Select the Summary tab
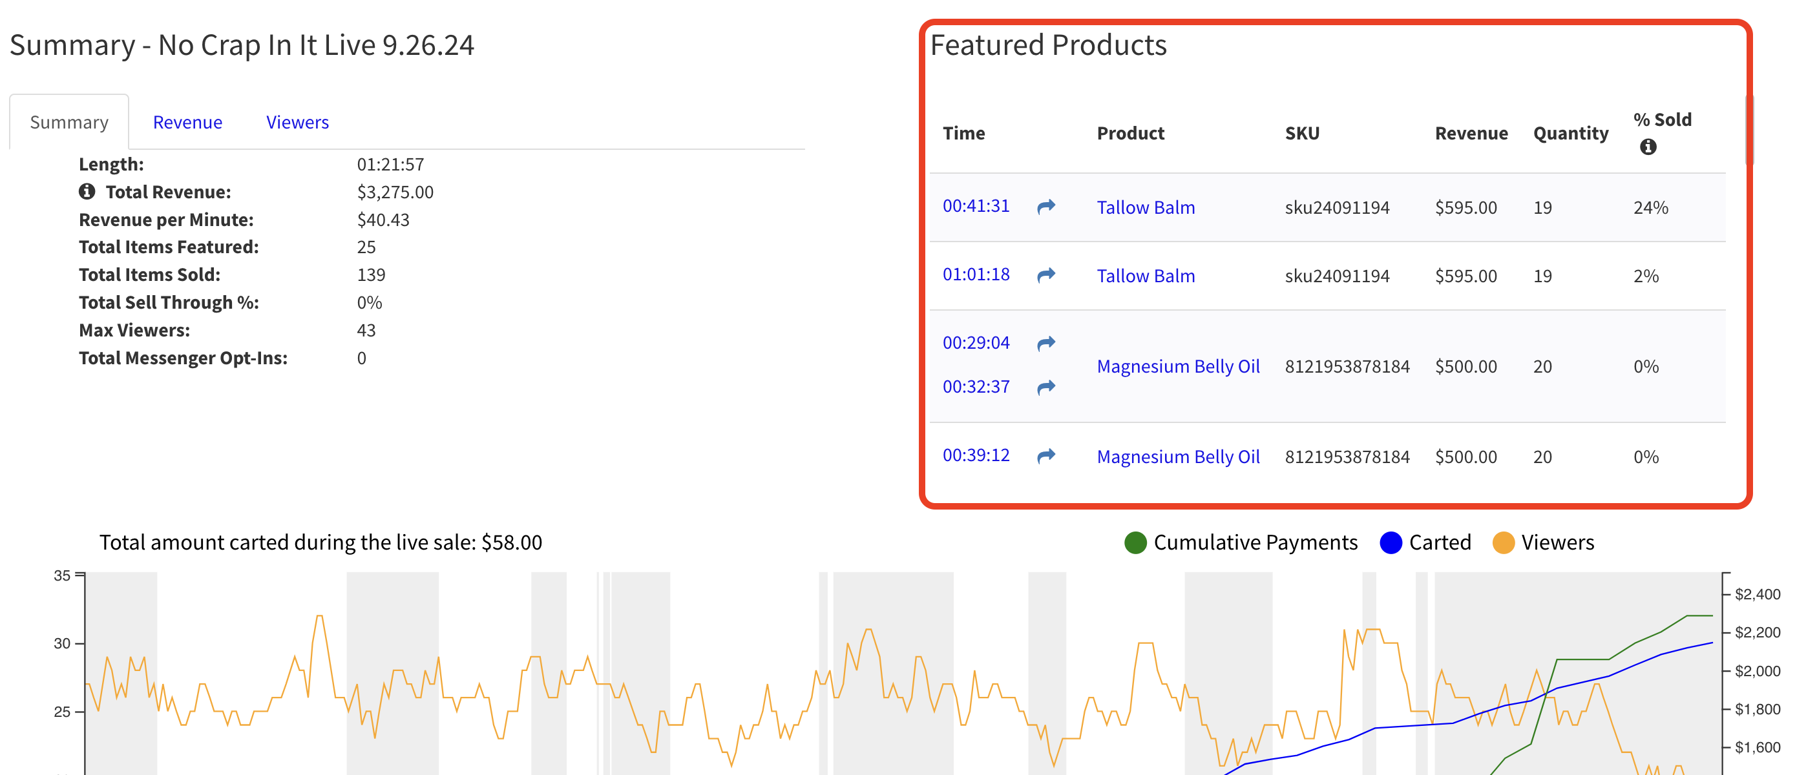1817x775 pixels. tap(69, 123)
